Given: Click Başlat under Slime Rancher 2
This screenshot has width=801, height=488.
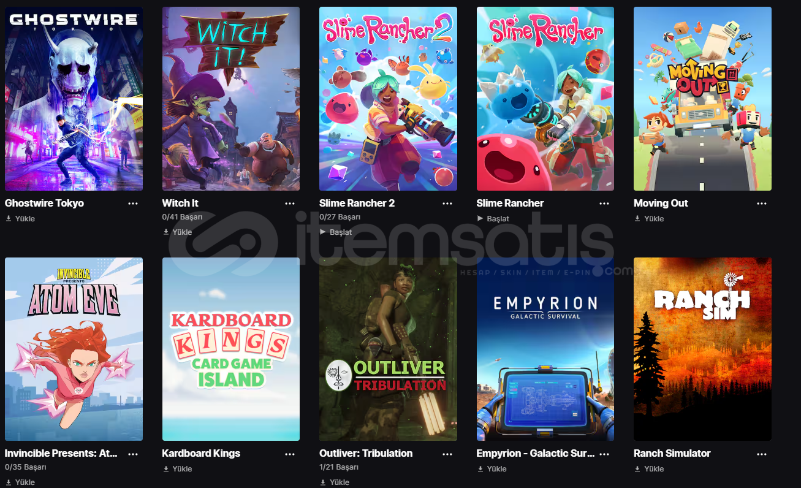Looking at the screenshot, I should coord(336,232).
